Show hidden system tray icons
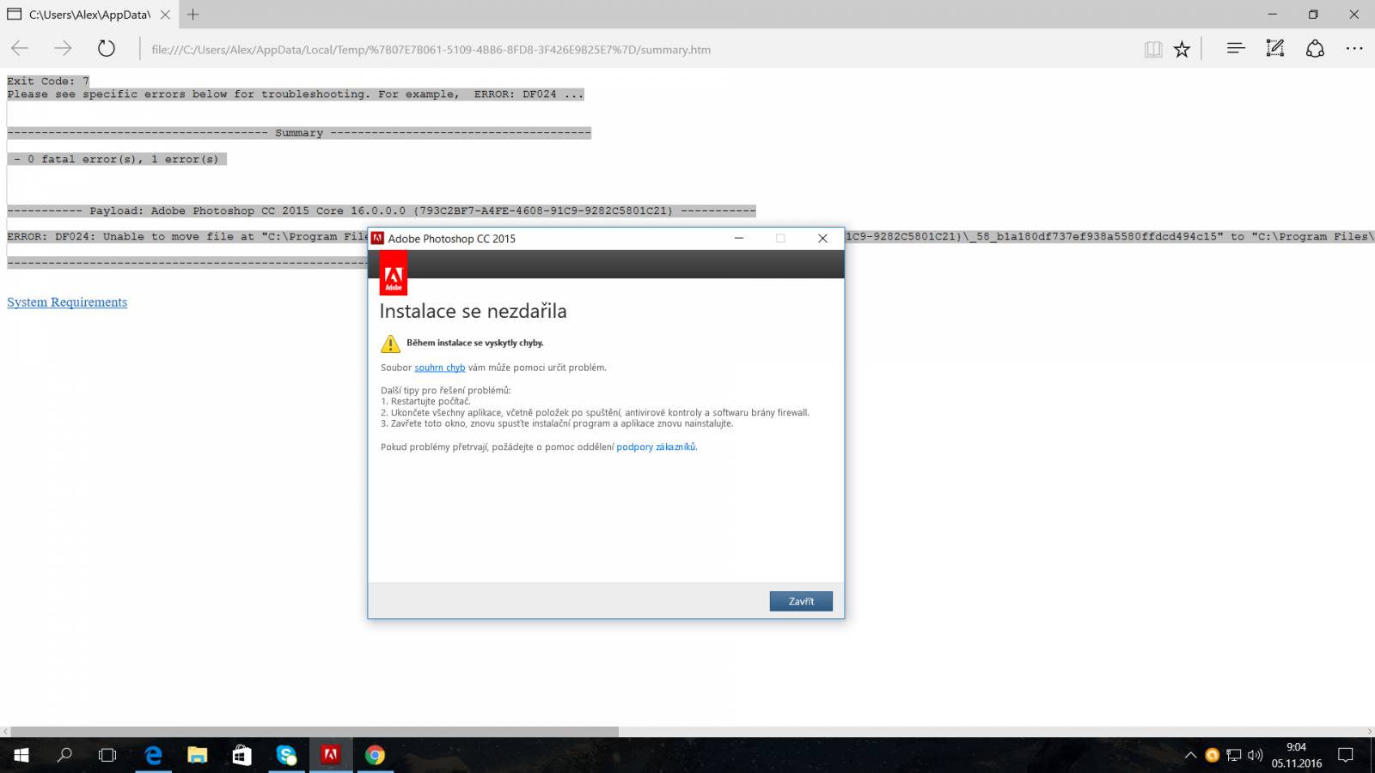Viewport: 1375px width, 773px height. [x=1190, y=756]
